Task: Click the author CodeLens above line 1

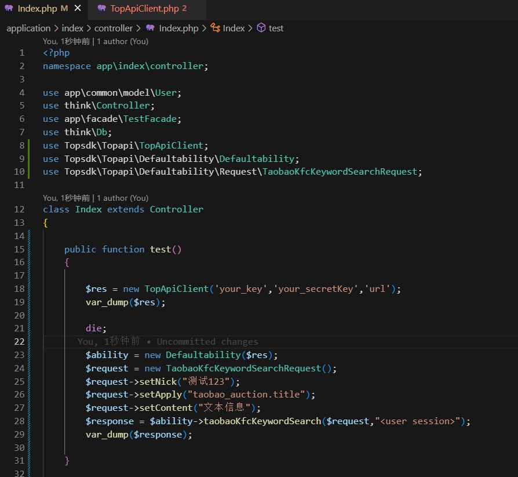Action: tap(96, 41)
